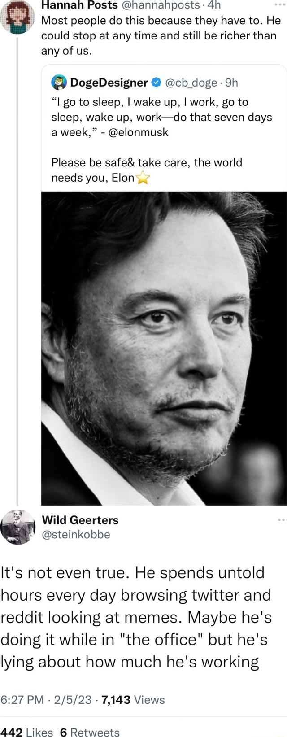
Task: Visit the @cb_doge handle
Action: 191,83
